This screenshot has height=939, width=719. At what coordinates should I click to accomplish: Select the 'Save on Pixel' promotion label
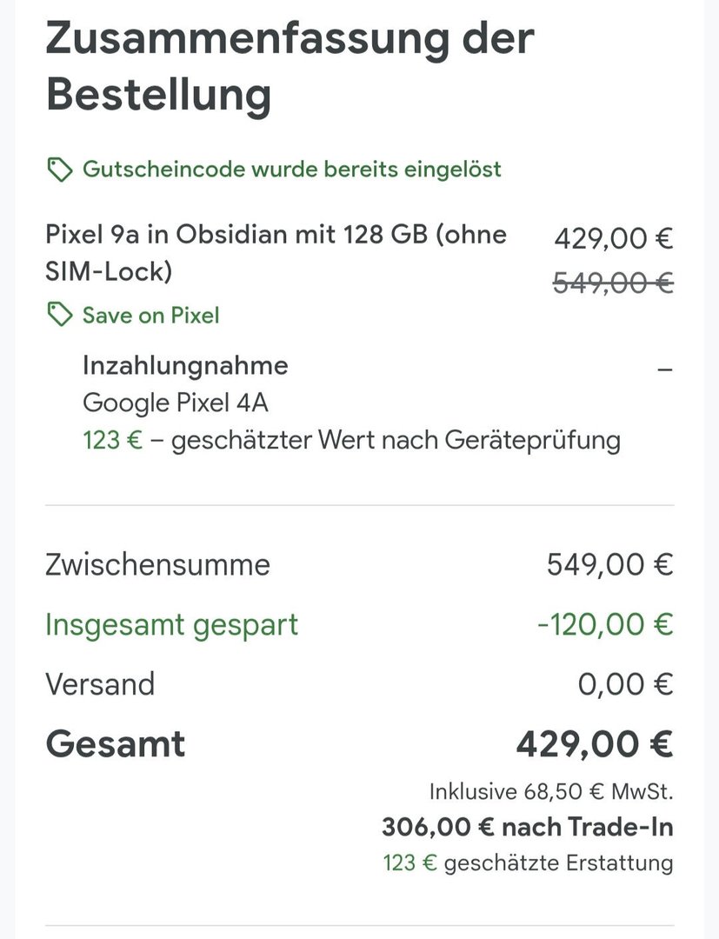tap(150, 315)
